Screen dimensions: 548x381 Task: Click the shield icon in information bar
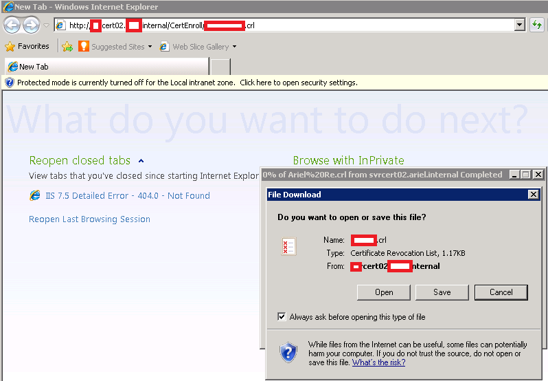[x=10, y=83]
